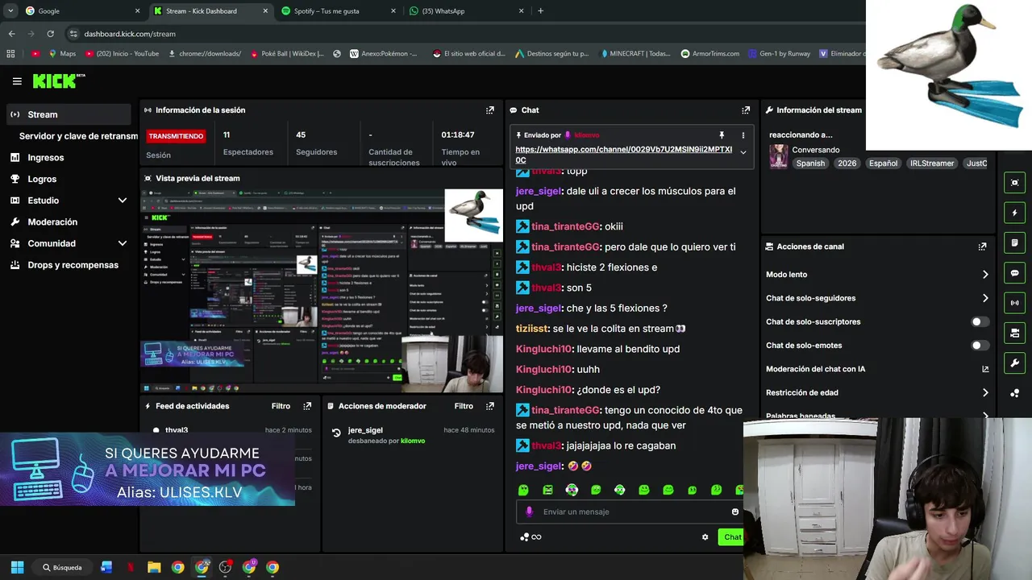
Task: Open the Maps bookmark
Action: point(62,54)
